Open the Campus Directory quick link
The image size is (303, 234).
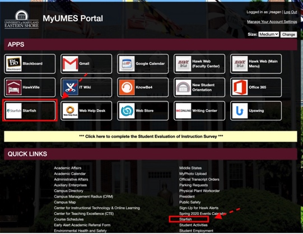68,191
